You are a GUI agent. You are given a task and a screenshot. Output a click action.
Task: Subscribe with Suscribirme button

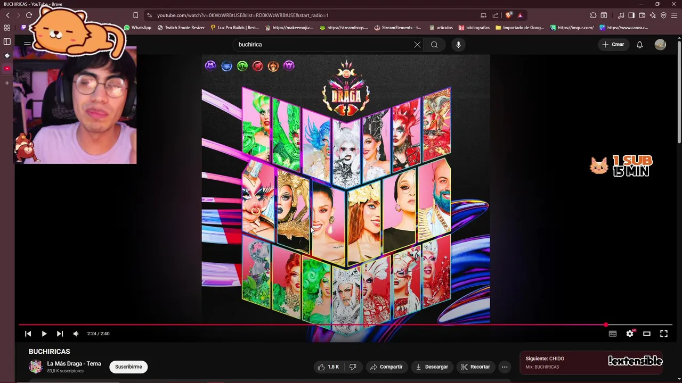[x=128, y=367]
